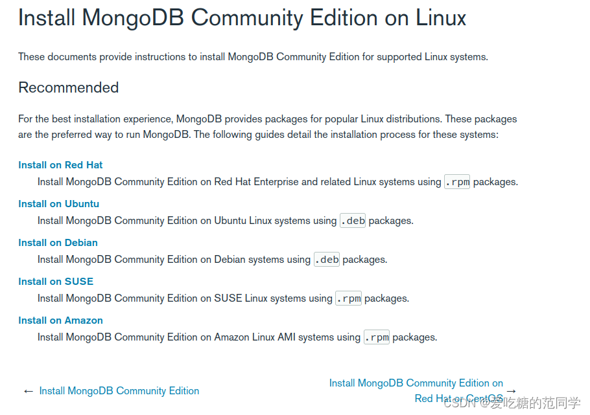Open the "Install on Amazon" link
The width and height of the screenshot is (590, 415).
coord(60,320)
